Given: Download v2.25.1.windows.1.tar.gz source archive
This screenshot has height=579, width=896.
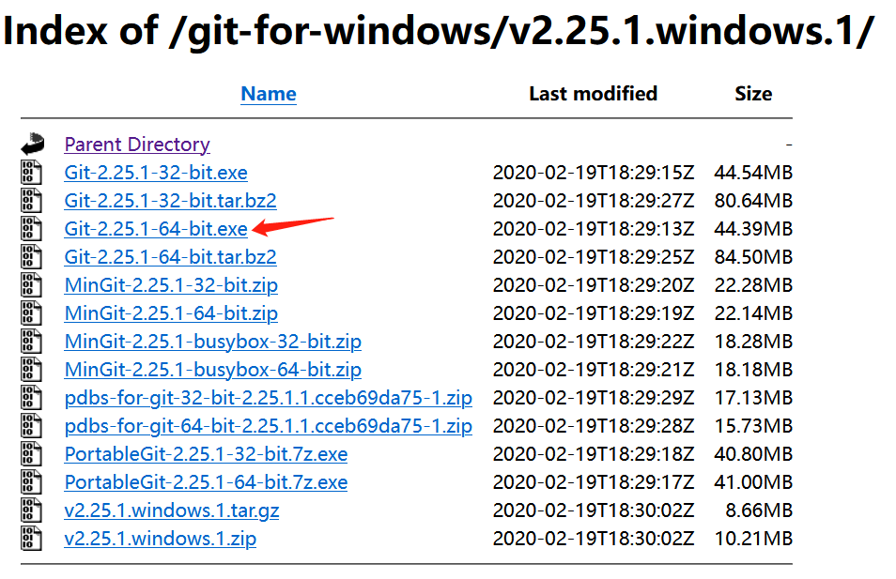Looking at the screenshot, I should (172, 510).
